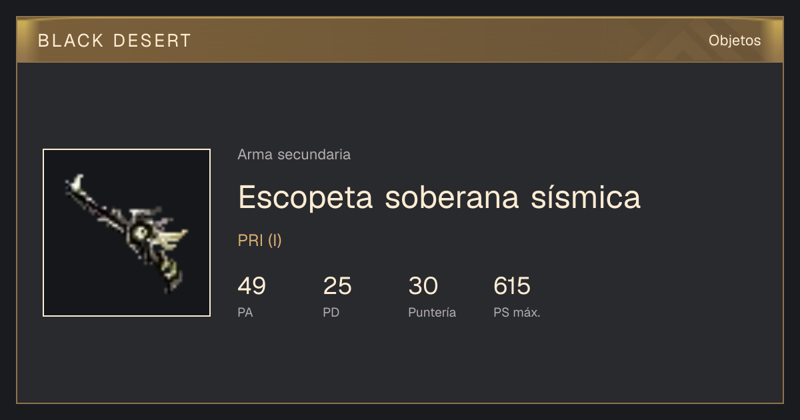
Task: Click the gold header banner bar
Action: (400, 40)
